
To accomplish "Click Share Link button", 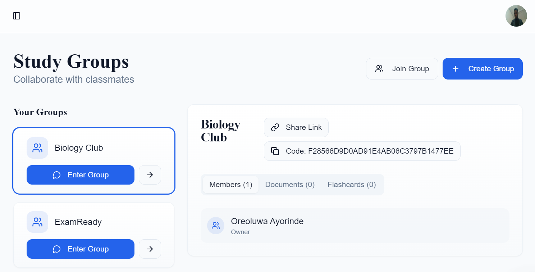I will 296,127.
